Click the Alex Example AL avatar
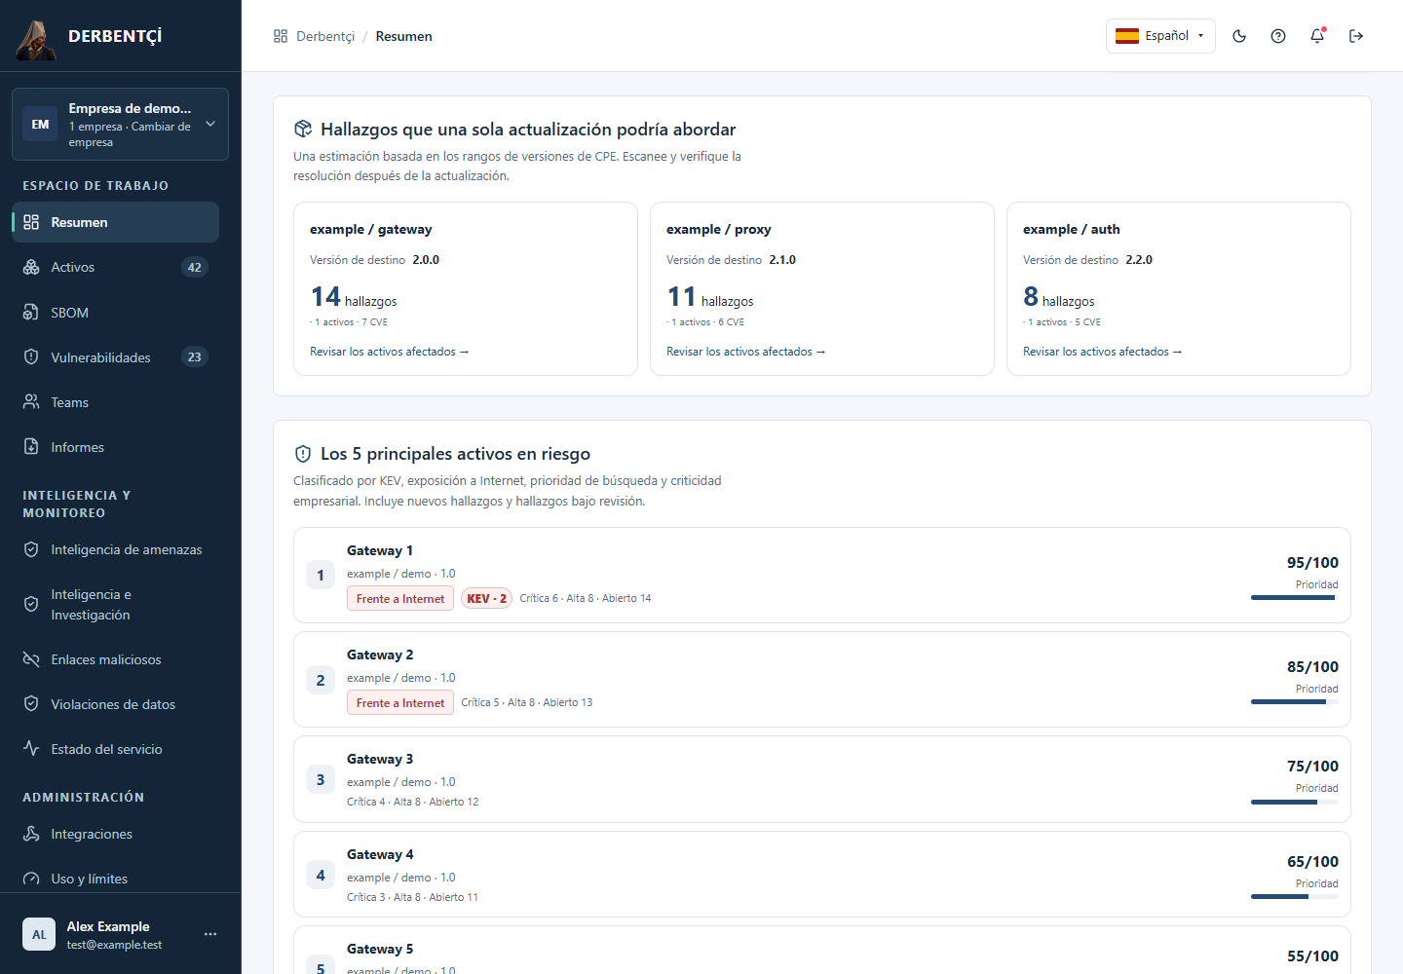1403x974 pixels. [39, 934]
